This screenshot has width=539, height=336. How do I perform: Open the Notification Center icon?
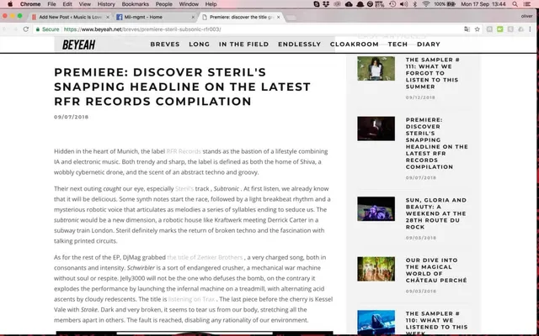tap(527, 4)
